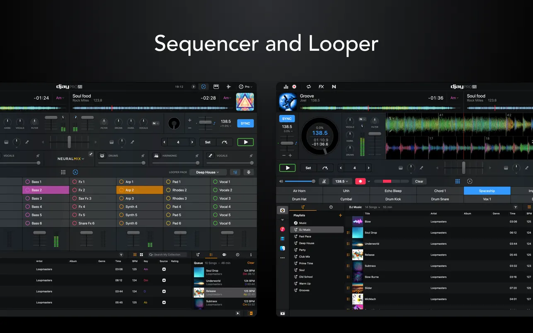Open the Deep House looper pack dropdown
Image resolution: width=533 pixels, height=333 pixels.
tap(207, 172)
